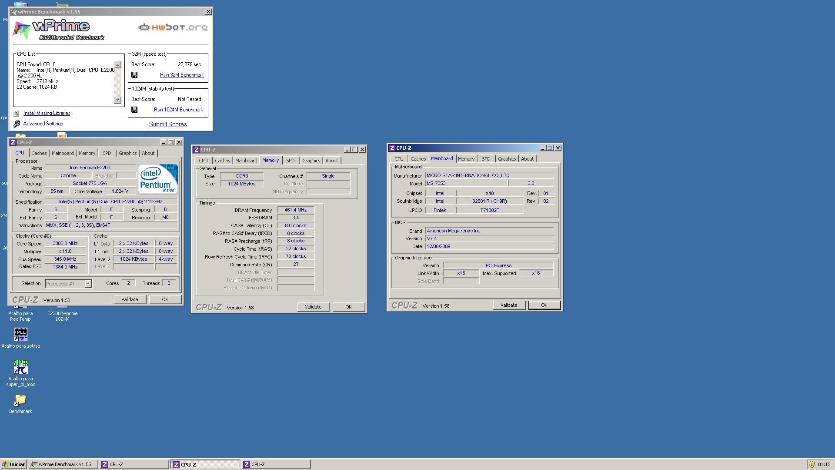Click the Core Speed value 3806.0 MHz

click(x=65, y=244)
